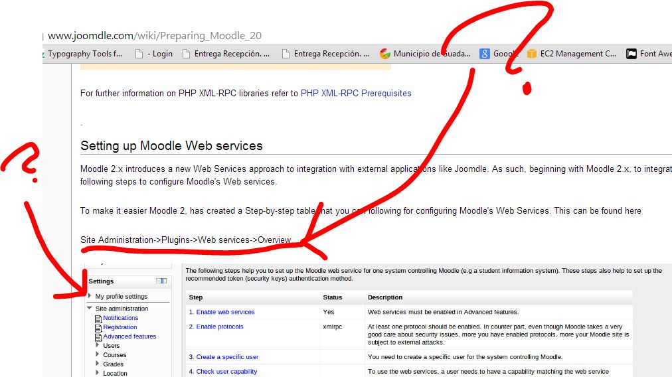
Task: Expand the Courses section arrow
Action: tap(98, 354)
